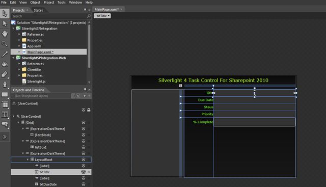Click the App.xaml file icon
This screenshot has height=187, width=326.
click(x=24, y=46)
